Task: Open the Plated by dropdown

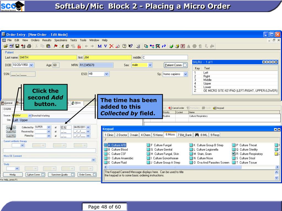Action: tap(49, 136)
